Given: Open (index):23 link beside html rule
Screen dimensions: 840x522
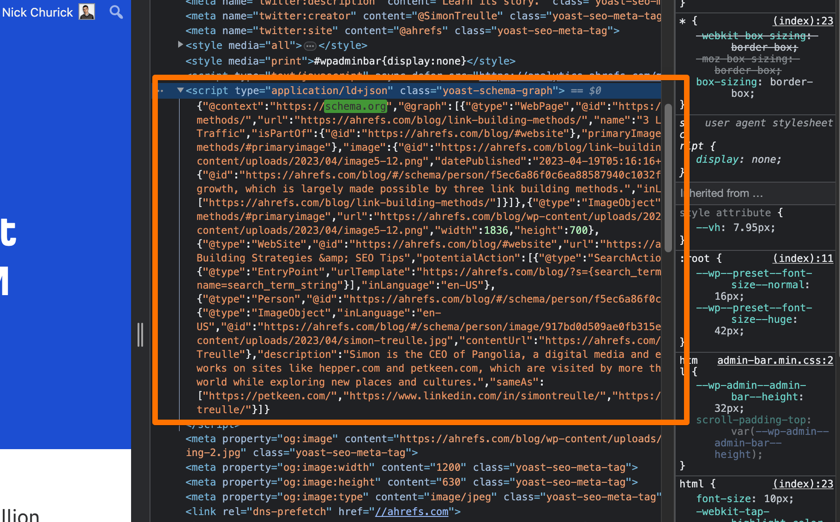Looking at the screenshot, I should [x=803, y=484].
